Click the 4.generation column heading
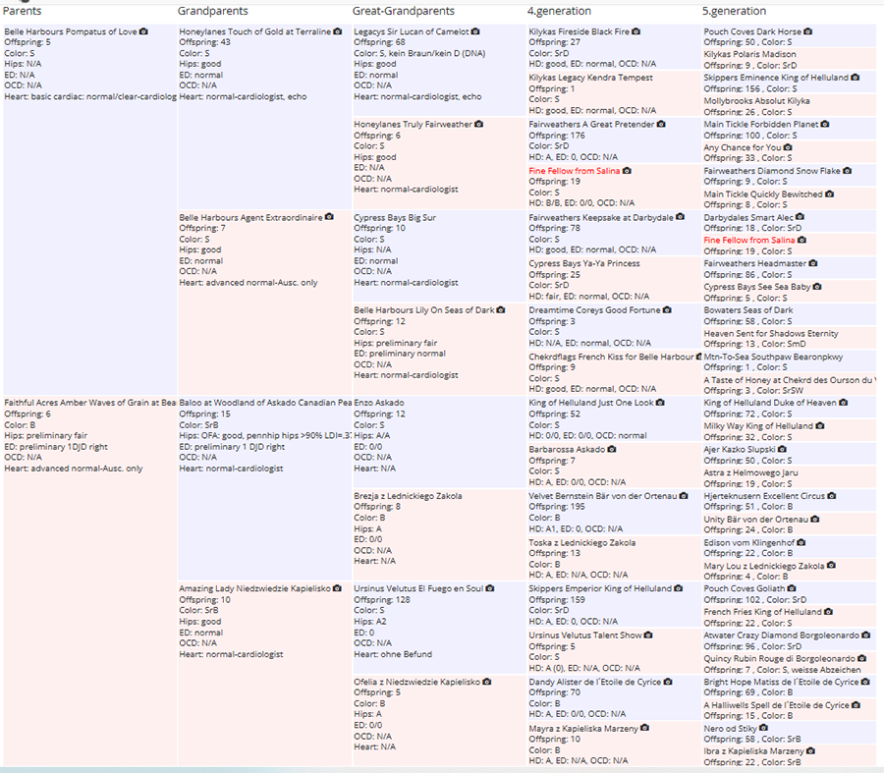Viewport: 884px width, 773px height. tap(559, 11)
